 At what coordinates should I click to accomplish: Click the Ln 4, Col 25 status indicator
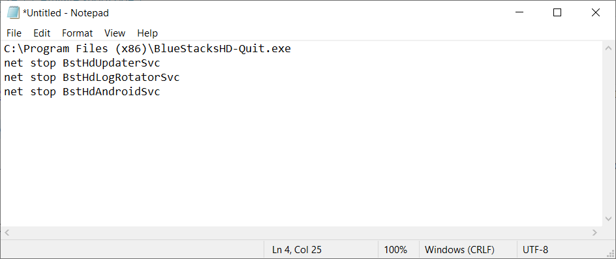tap(297, 250)
